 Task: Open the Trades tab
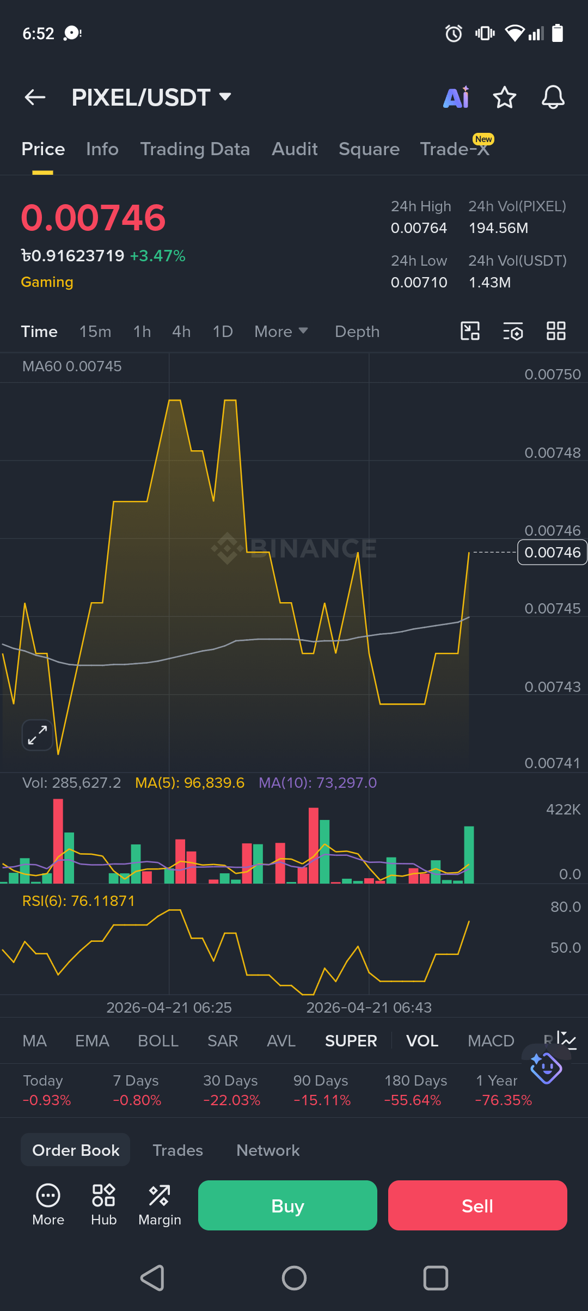[177, 1150]
